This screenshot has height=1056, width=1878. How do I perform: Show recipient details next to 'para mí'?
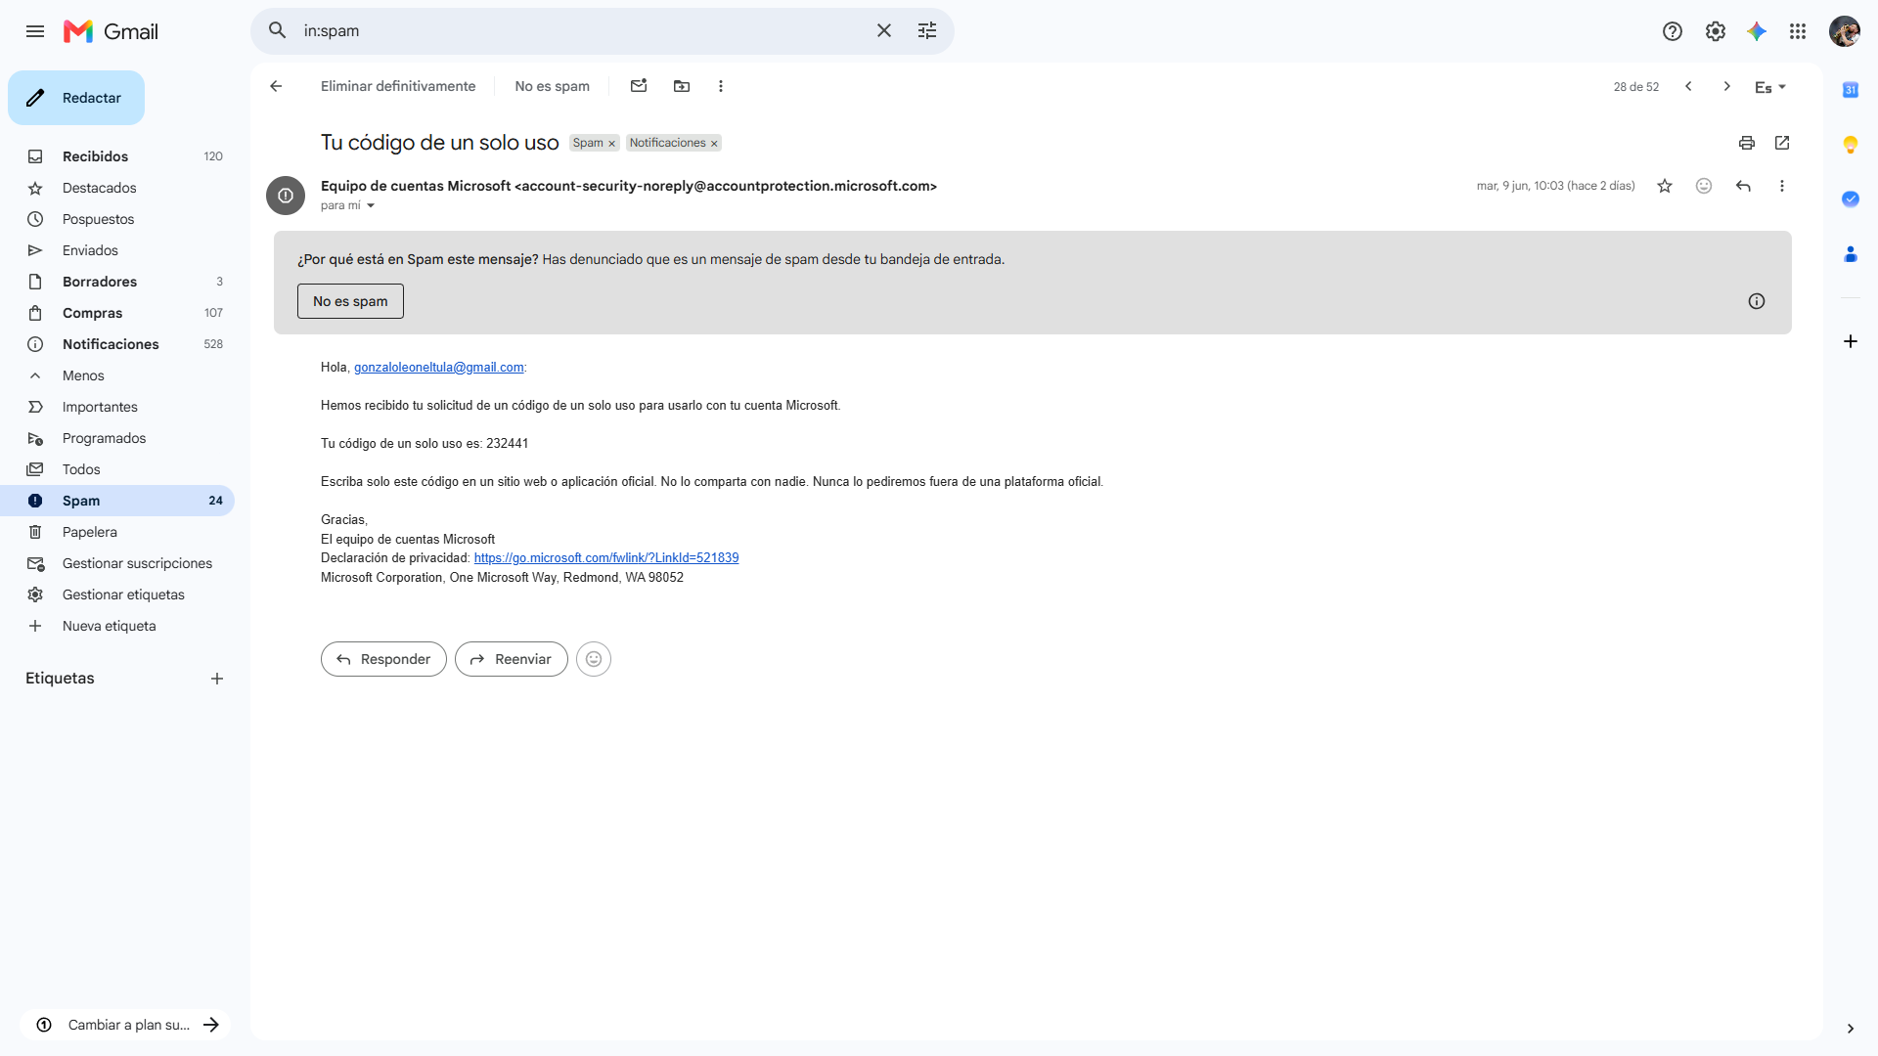click(371, 205)
